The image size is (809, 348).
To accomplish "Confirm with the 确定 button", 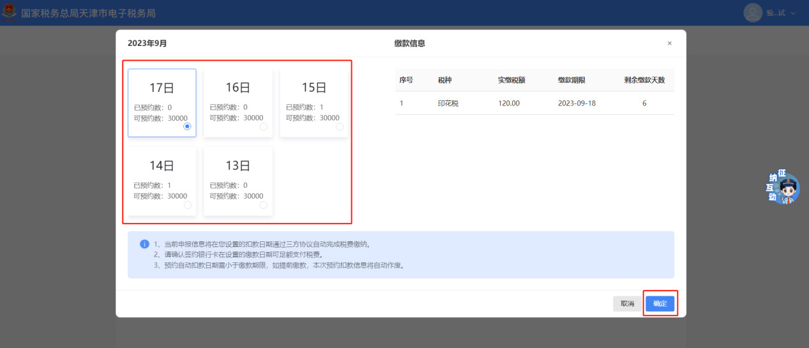I will click(660, 304).
